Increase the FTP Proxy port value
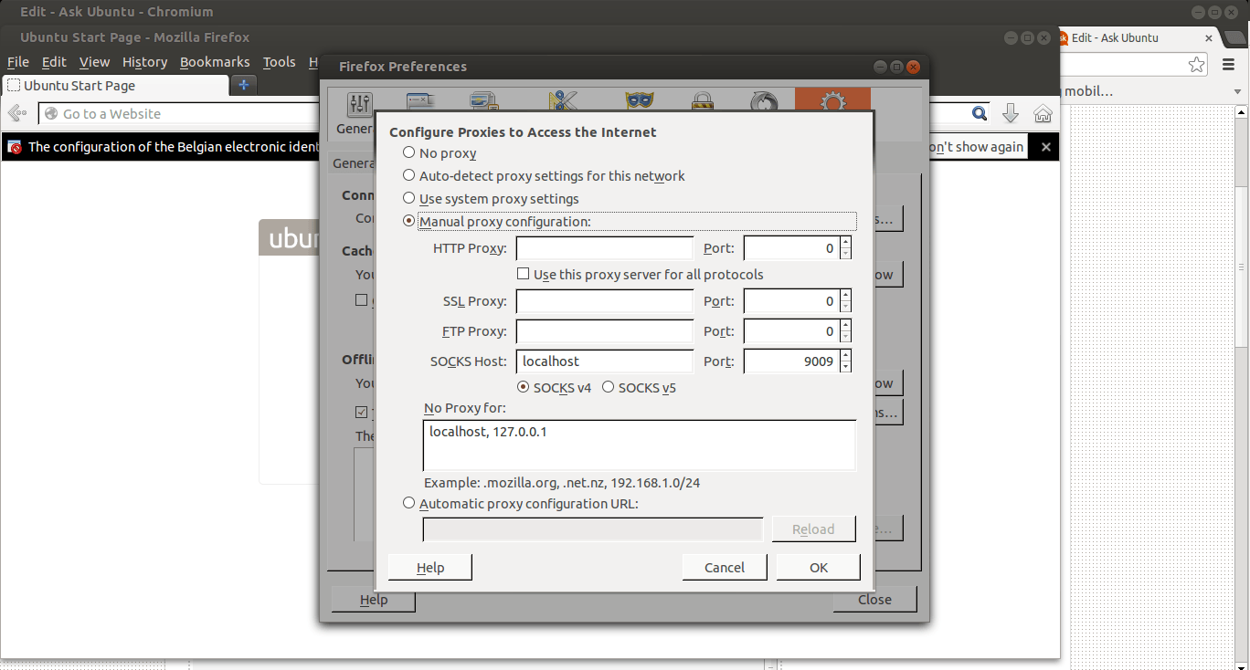 845,326
